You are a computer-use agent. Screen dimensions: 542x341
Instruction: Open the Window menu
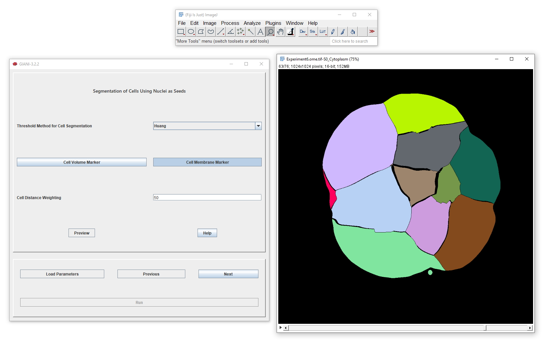tap(294, 23)
